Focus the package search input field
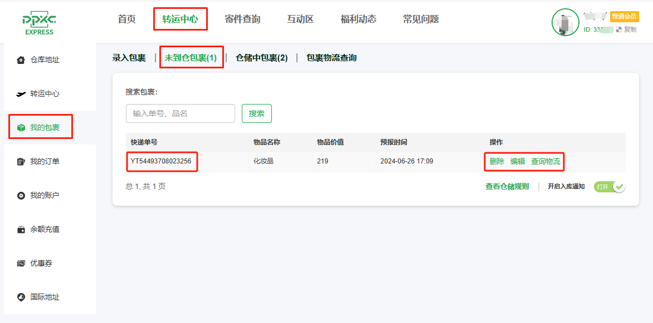Screen dimensions: 653x323 (x=180, y=113)
